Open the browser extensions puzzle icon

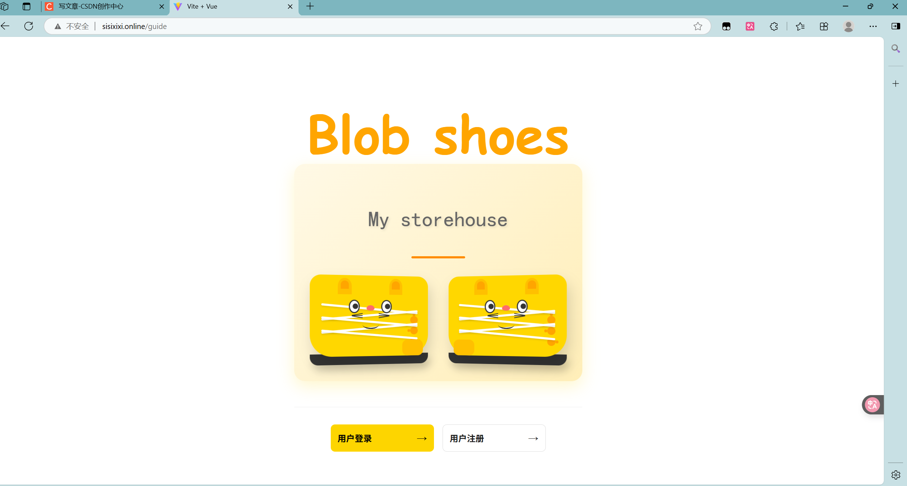click(774, 26)
